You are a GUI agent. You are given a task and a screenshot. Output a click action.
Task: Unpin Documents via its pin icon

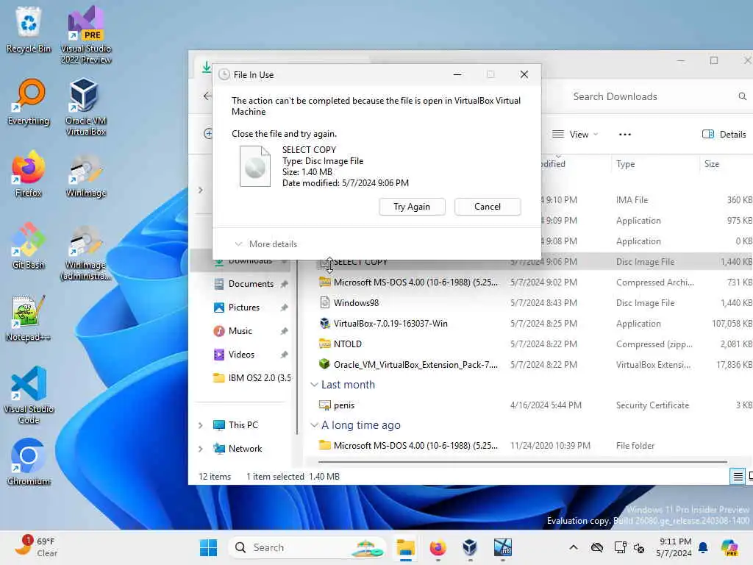tap(284, 284)
